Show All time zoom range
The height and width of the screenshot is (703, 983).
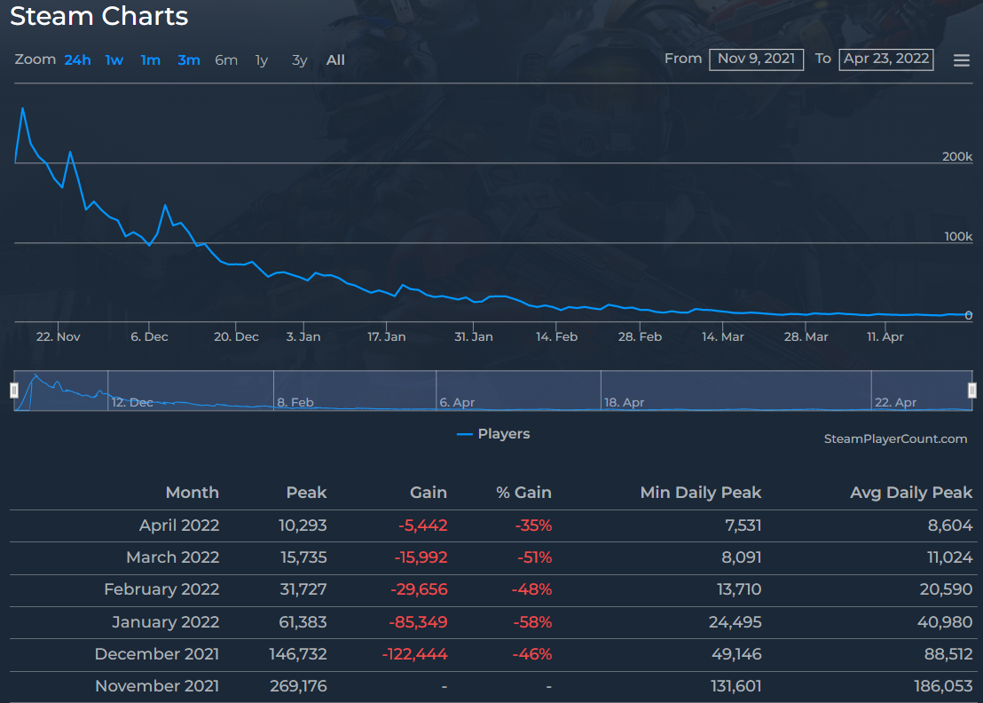click(335, 60)
